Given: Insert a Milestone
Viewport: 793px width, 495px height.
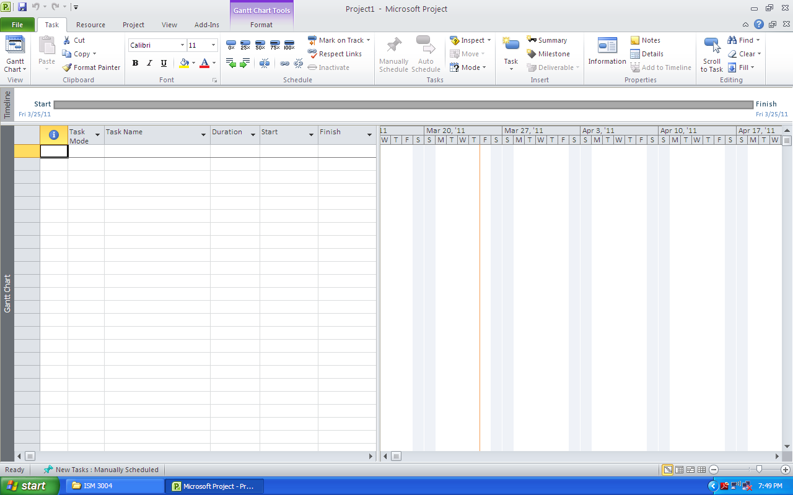Looking at the screenshot, I should point(548,54).
